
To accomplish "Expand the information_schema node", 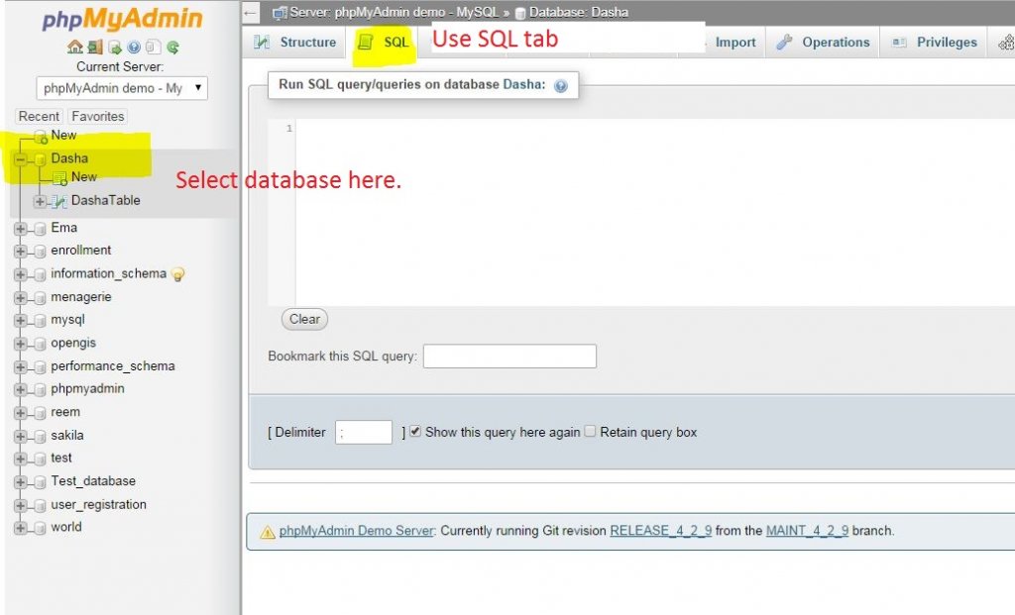I will (21, 274).
